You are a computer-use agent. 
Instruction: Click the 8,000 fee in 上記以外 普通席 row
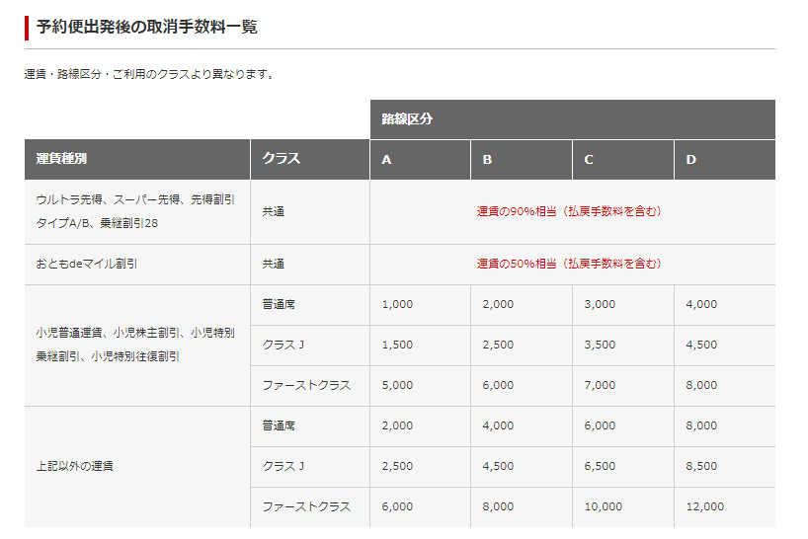point(724,426)
